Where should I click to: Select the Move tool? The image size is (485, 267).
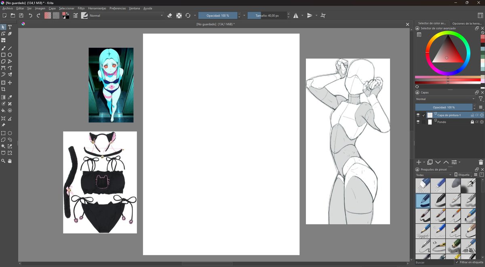(10, 83)
